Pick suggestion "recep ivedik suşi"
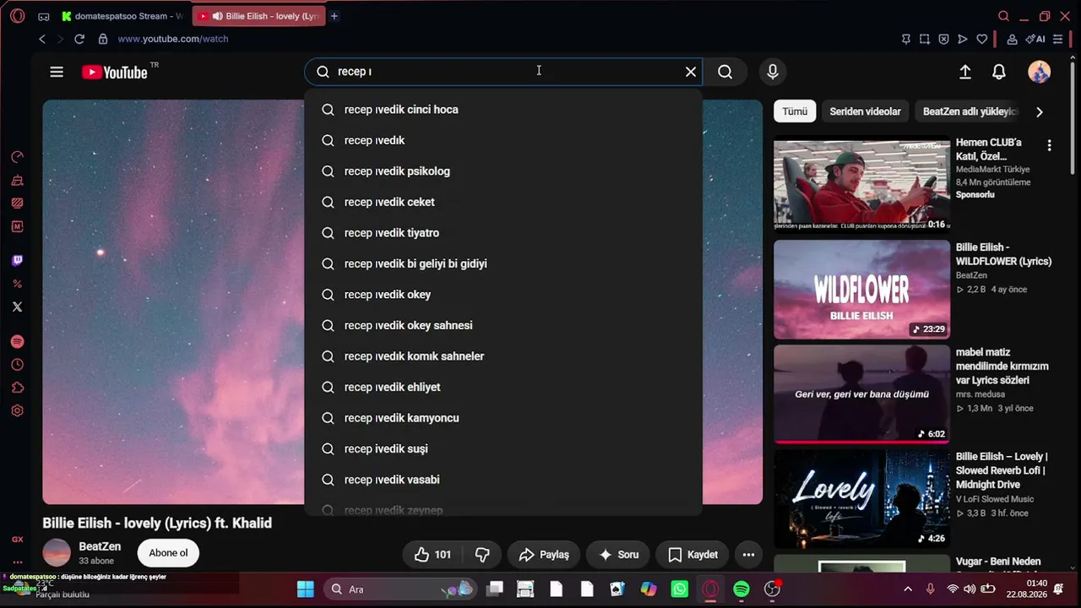1081x608 pixels. (x=503, y=448)
